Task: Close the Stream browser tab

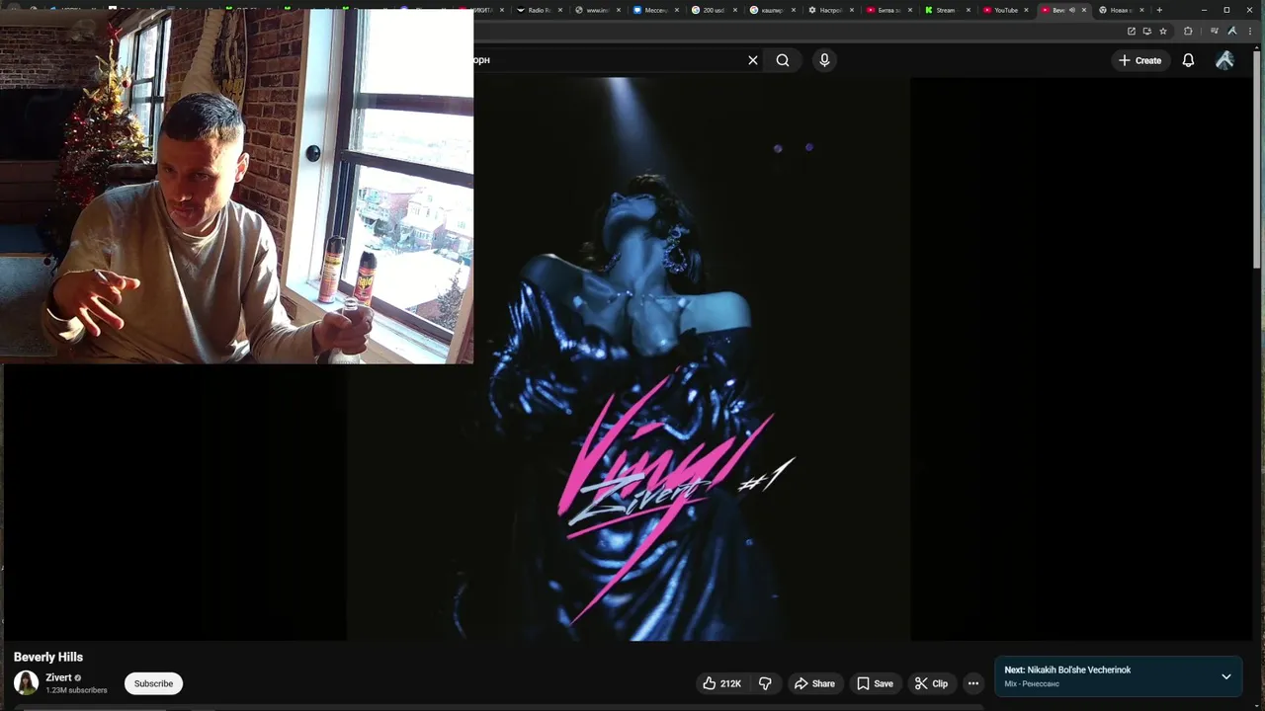Action: pyautogui.click(x=968, y=10)
